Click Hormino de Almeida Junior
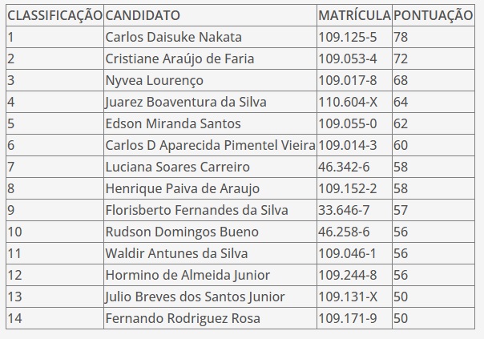The height and width of the screenshot is (339, 484). click(188, 275)
